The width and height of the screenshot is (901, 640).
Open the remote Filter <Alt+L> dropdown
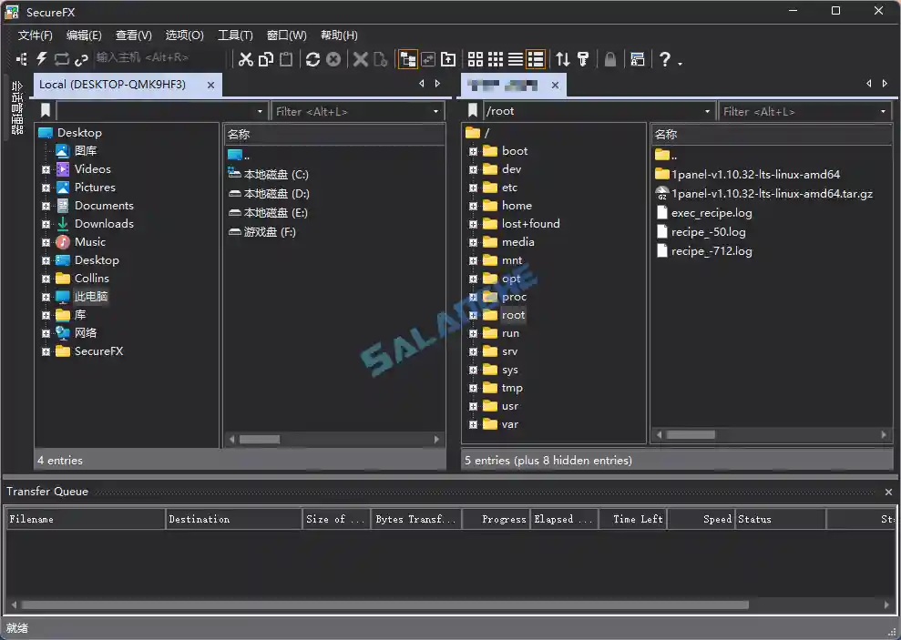[x=885, y=110]
